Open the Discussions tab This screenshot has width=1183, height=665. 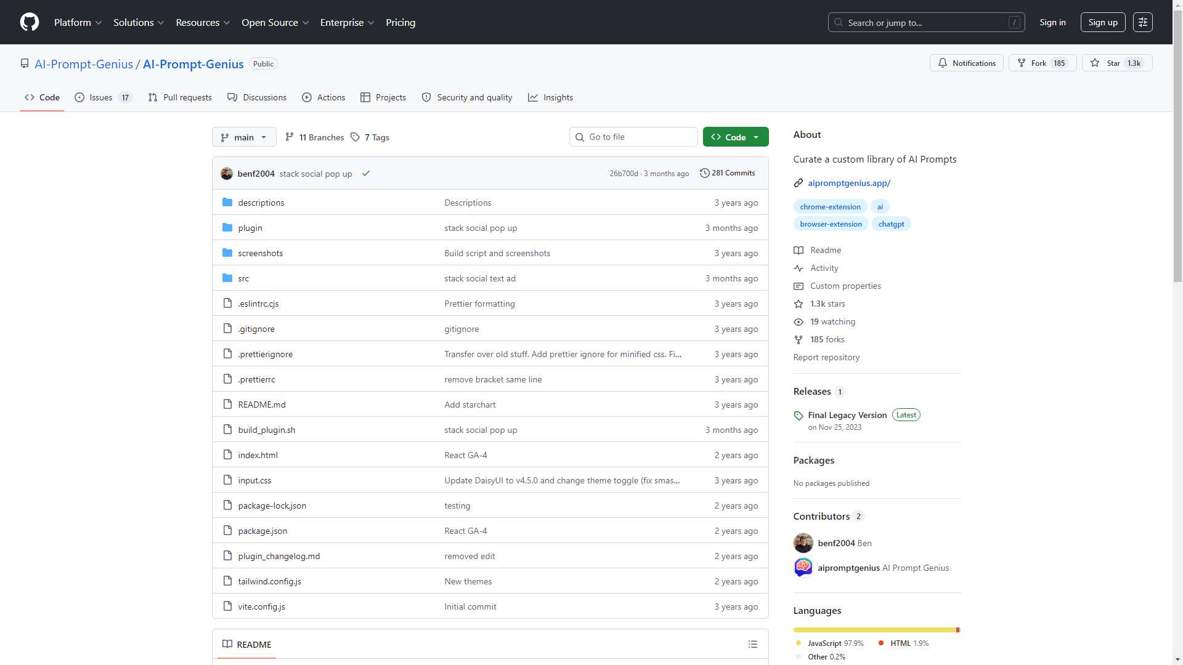click(257, 97)
